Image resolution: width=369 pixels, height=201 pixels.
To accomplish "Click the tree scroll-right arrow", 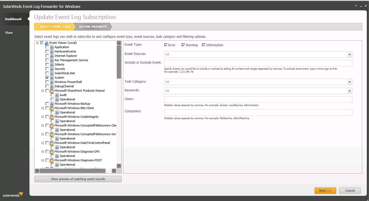I will [x=114, y=171].
